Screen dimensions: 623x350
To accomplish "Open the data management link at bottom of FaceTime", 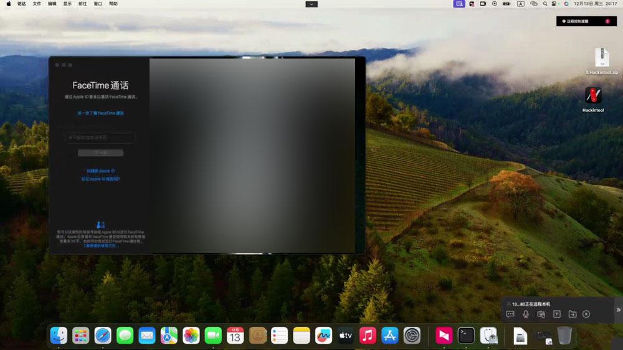I will pyautogui.click(x=100, y=246).
